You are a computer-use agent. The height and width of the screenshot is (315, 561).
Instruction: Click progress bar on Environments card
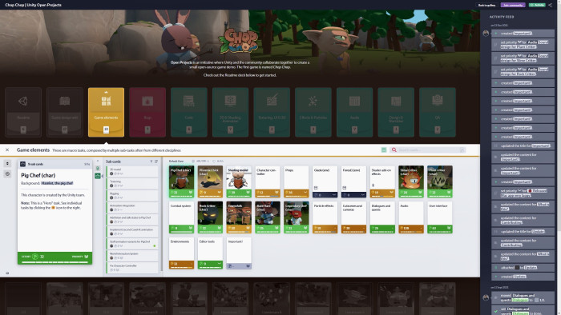[x=181, y=268]
